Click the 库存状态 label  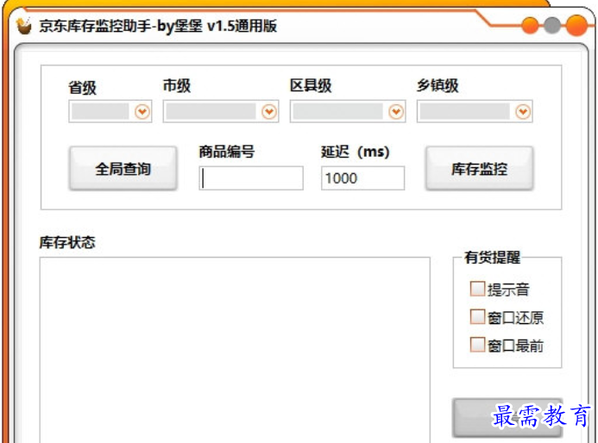coord(67,242)
